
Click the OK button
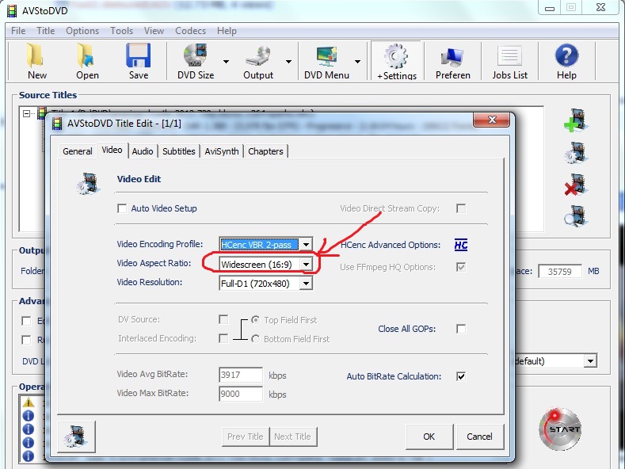coord(429,437)
